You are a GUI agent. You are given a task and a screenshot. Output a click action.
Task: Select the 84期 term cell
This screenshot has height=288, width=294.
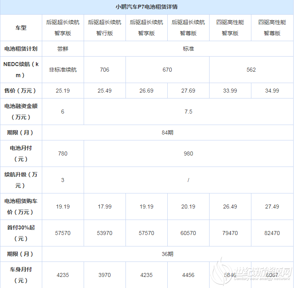(168, 133)
